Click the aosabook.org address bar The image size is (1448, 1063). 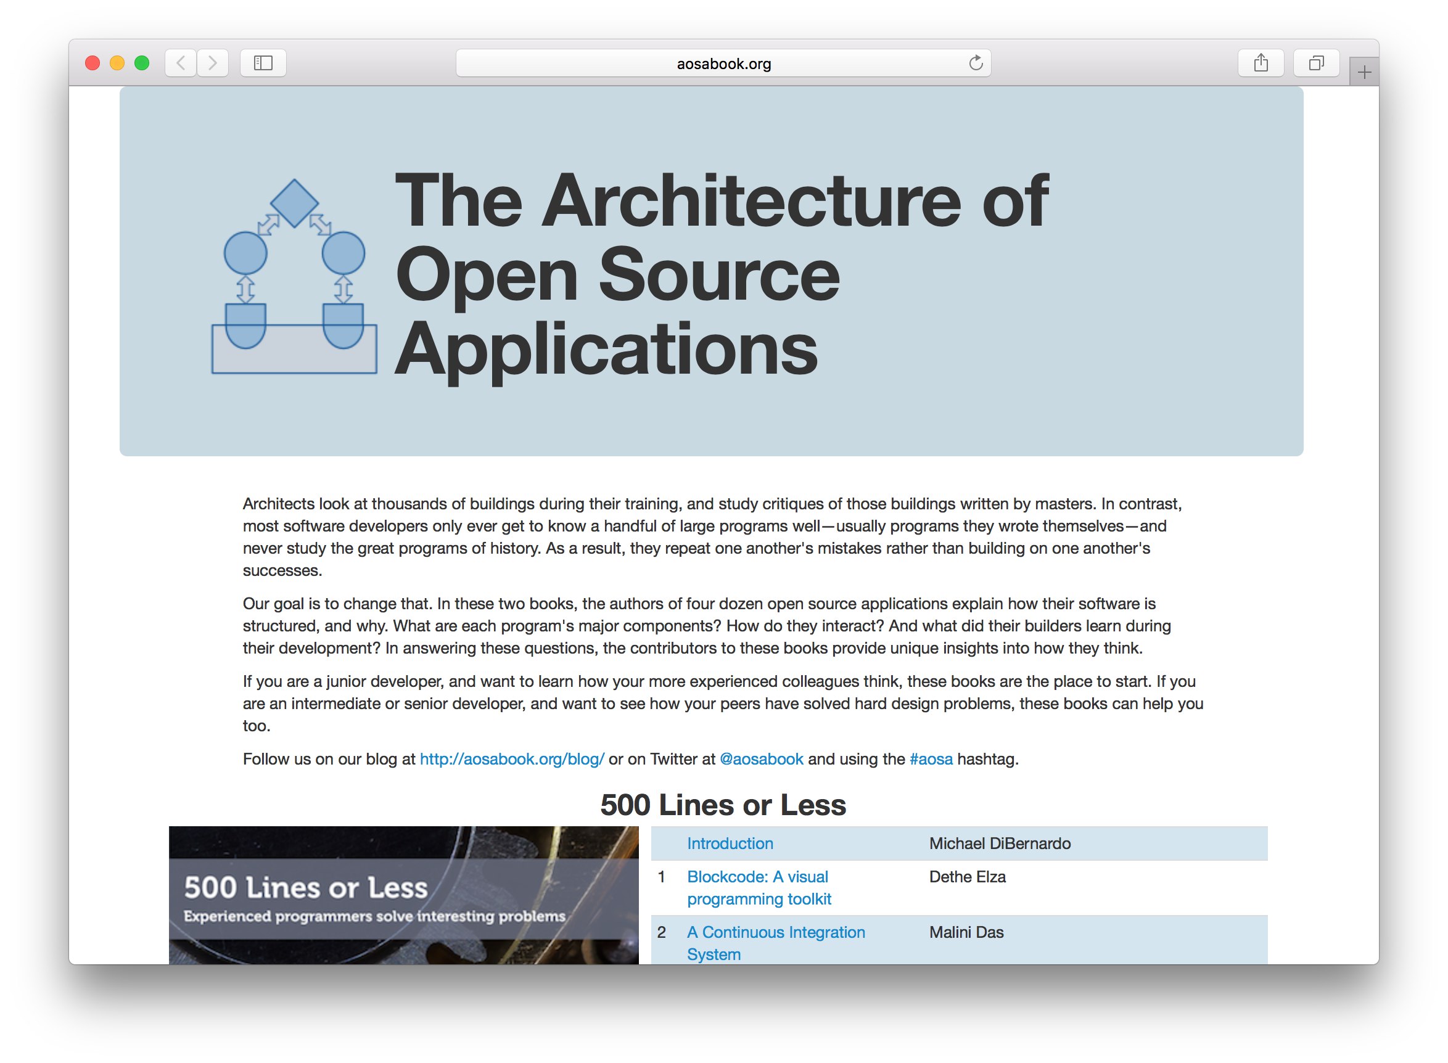(x=724, y=63)
